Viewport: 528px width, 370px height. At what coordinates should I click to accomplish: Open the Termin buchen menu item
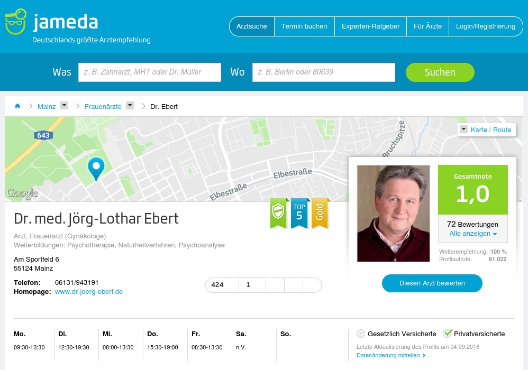[304, 26]
